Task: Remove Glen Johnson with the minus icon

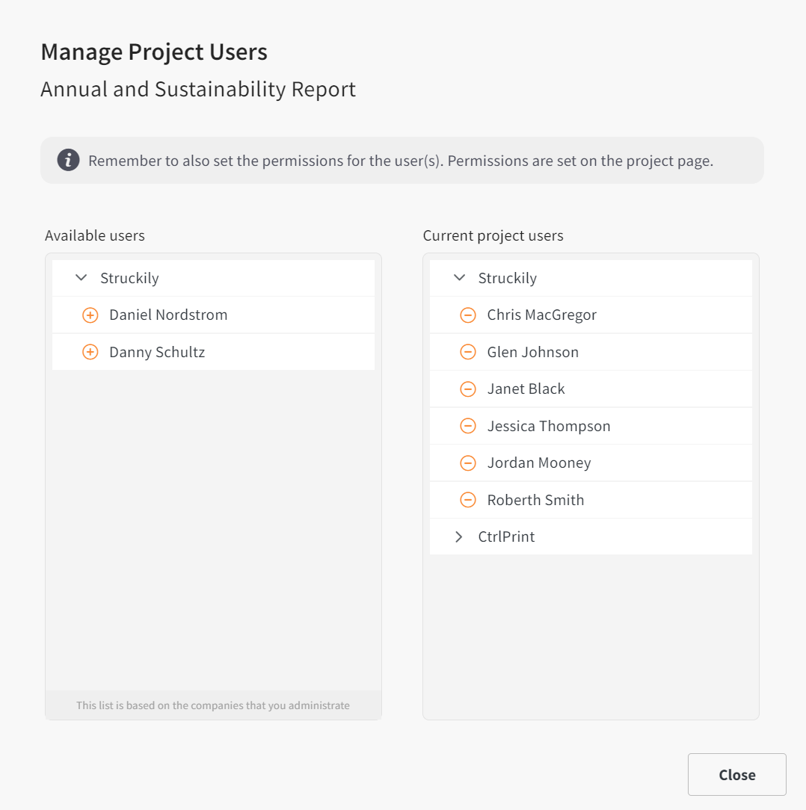Action: (x=468, y=352)
